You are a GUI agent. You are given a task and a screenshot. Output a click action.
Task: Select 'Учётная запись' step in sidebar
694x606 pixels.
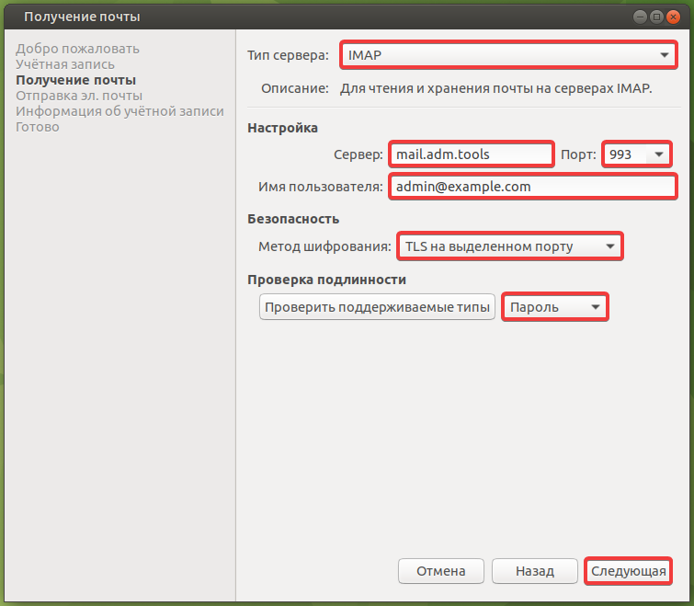pos(65,64)
